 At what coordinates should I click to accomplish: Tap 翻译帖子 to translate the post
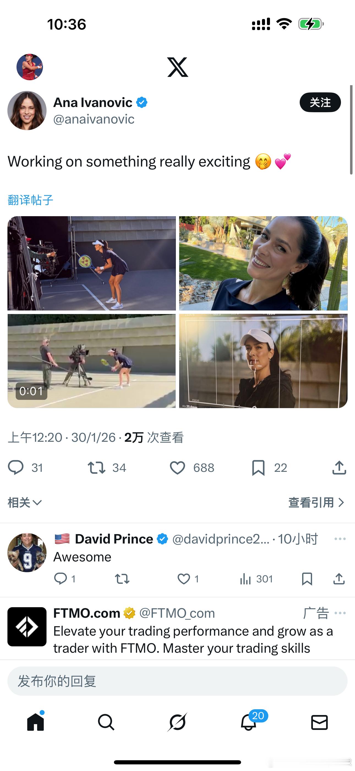click(31, 200)
